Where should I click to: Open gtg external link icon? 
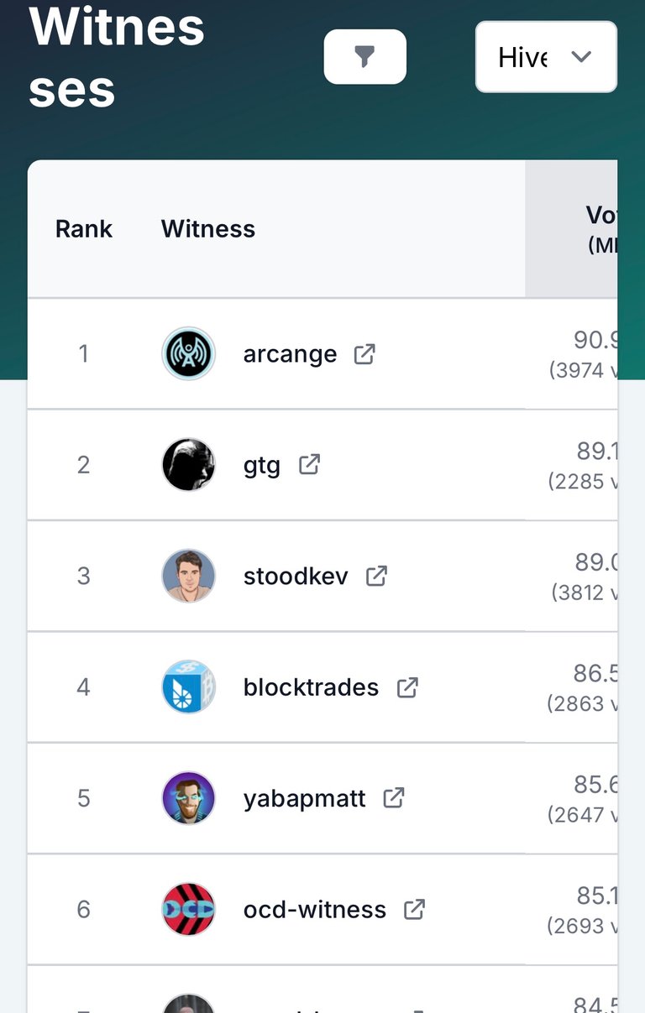click(x=310, y=464)
